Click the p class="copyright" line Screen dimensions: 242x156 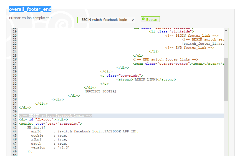coord(122,76)
